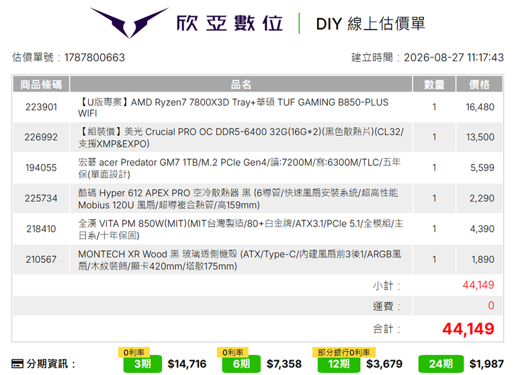
Task: Click the quantity 1 in the Ryzen7 row
Action: [x=434, y=107]
